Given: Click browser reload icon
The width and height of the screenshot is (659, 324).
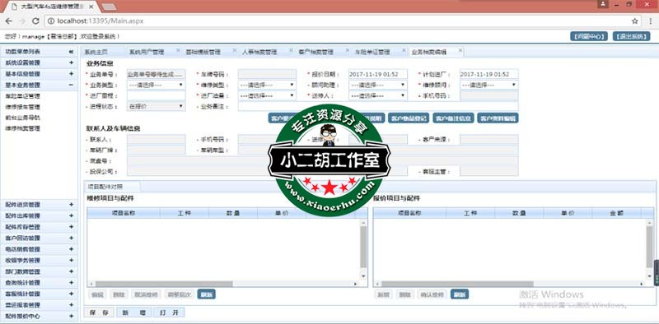Looking at the screenshot, I should 35,21.
